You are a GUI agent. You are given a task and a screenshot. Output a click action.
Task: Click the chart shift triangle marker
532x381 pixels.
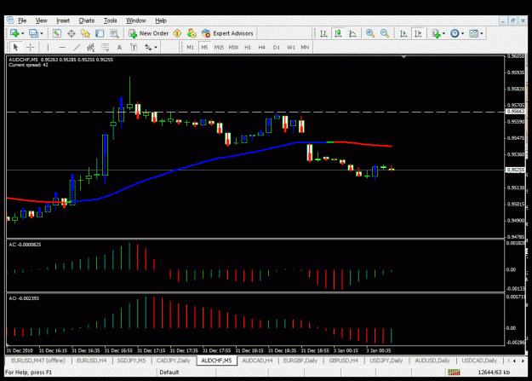(403, 57)
